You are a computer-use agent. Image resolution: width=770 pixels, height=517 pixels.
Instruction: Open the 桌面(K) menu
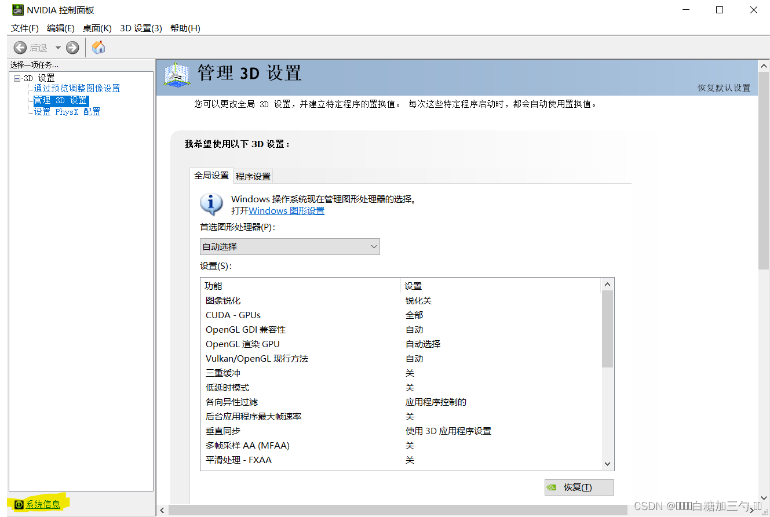tap(97, 28)
